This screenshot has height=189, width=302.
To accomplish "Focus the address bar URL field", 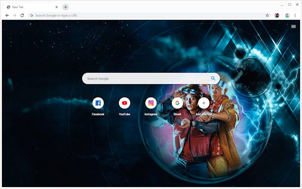I will tap(149, 15).
